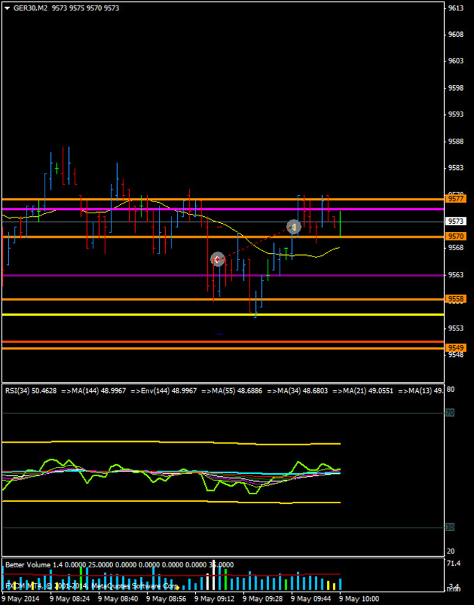Click the orange 9577 price level tag
The width and height of the screenshot is (474, 605).
(456, 199)
